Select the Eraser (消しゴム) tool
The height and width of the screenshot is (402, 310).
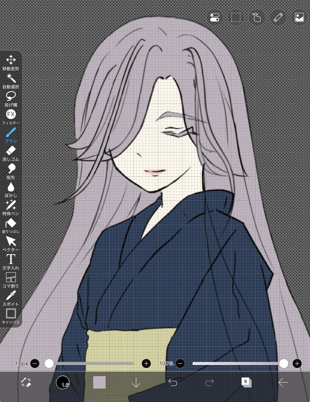pos(11,153)
